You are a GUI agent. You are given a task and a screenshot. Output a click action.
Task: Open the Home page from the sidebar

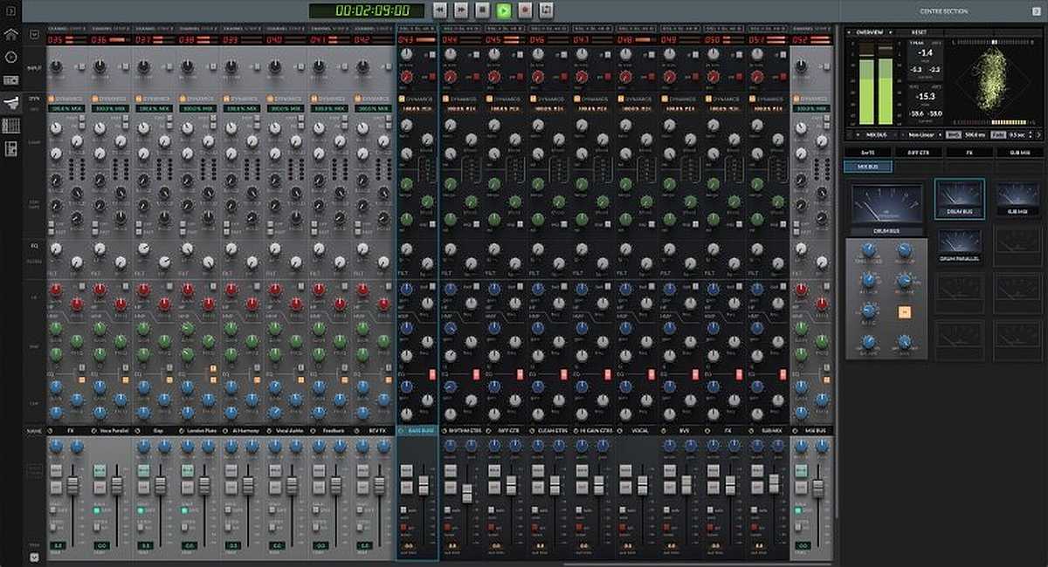(11, 35)
